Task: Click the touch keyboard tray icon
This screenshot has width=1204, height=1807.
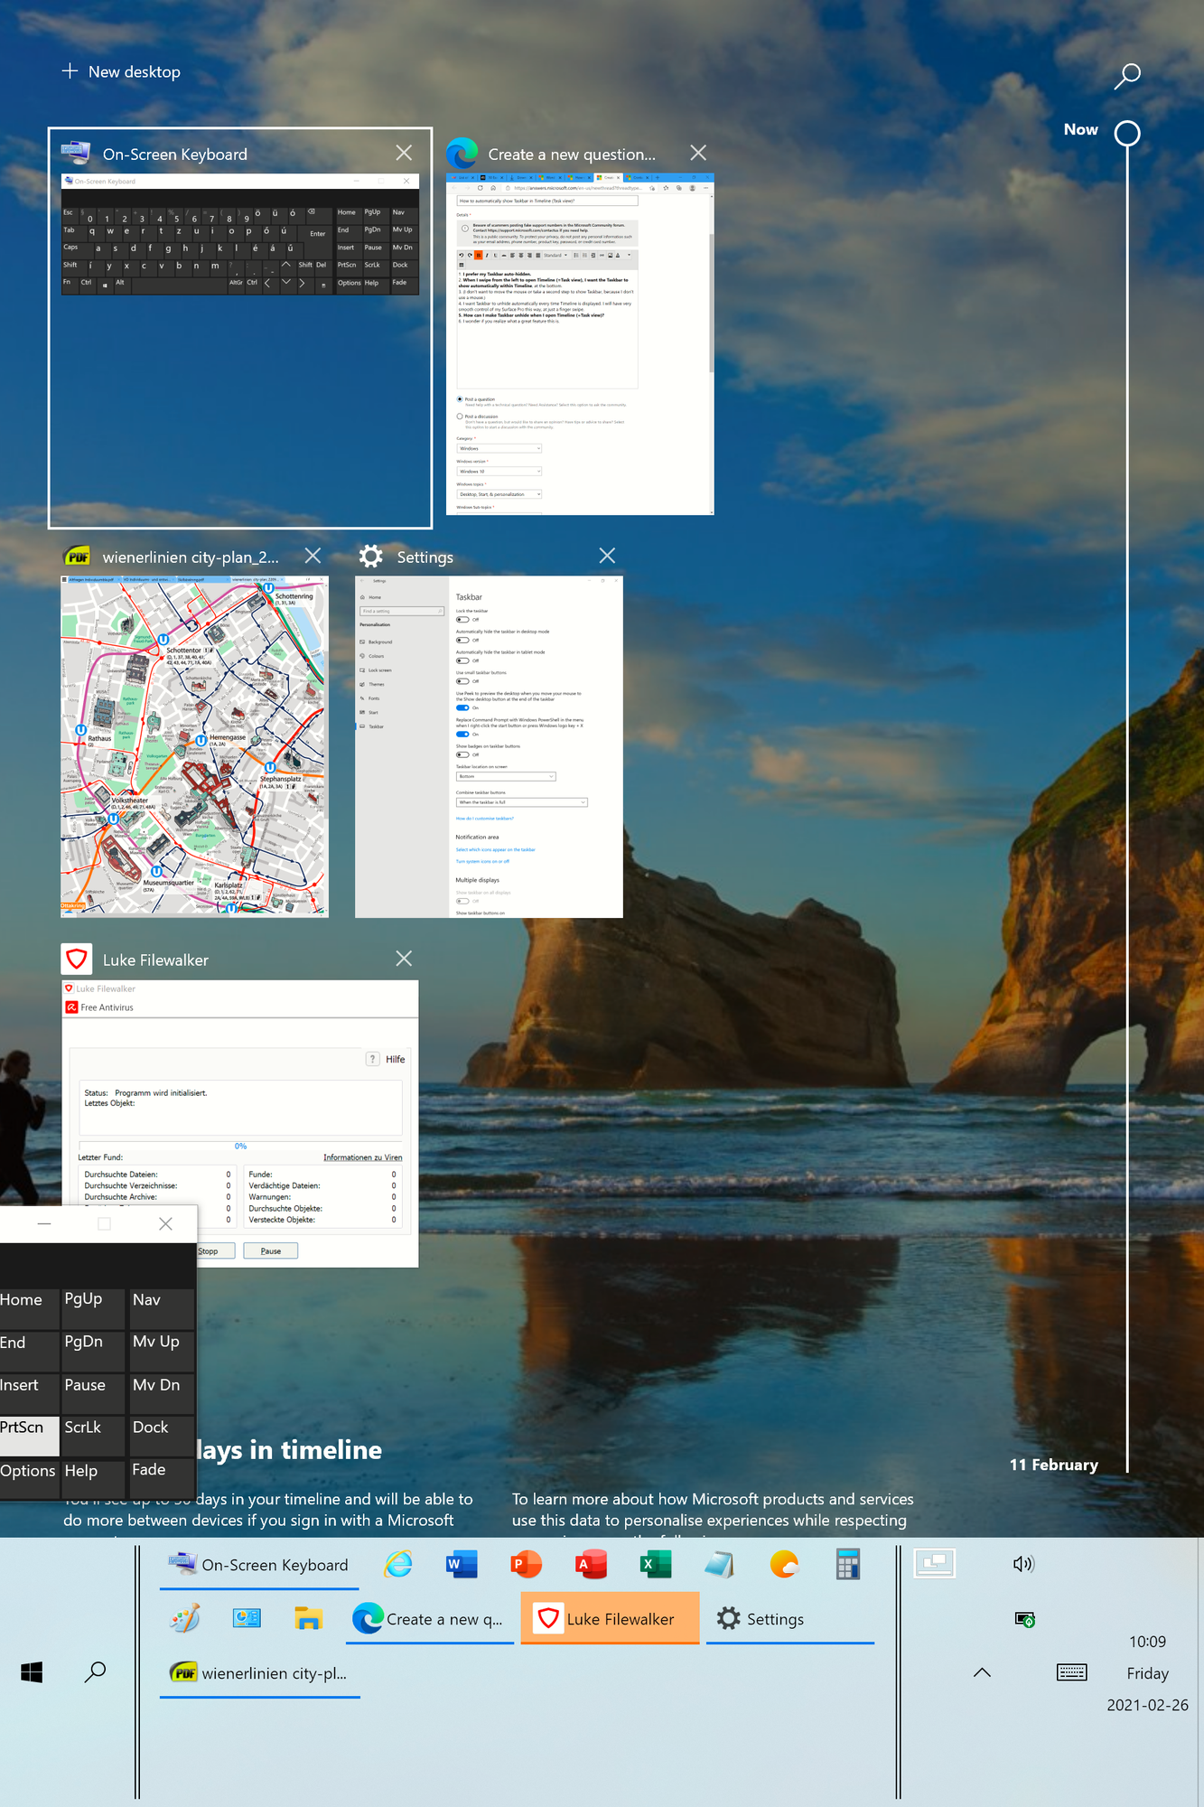Action: tap(1072, 1672)
